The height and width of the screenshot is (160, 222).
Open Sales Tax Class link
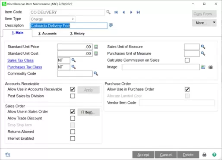[20, 60]
